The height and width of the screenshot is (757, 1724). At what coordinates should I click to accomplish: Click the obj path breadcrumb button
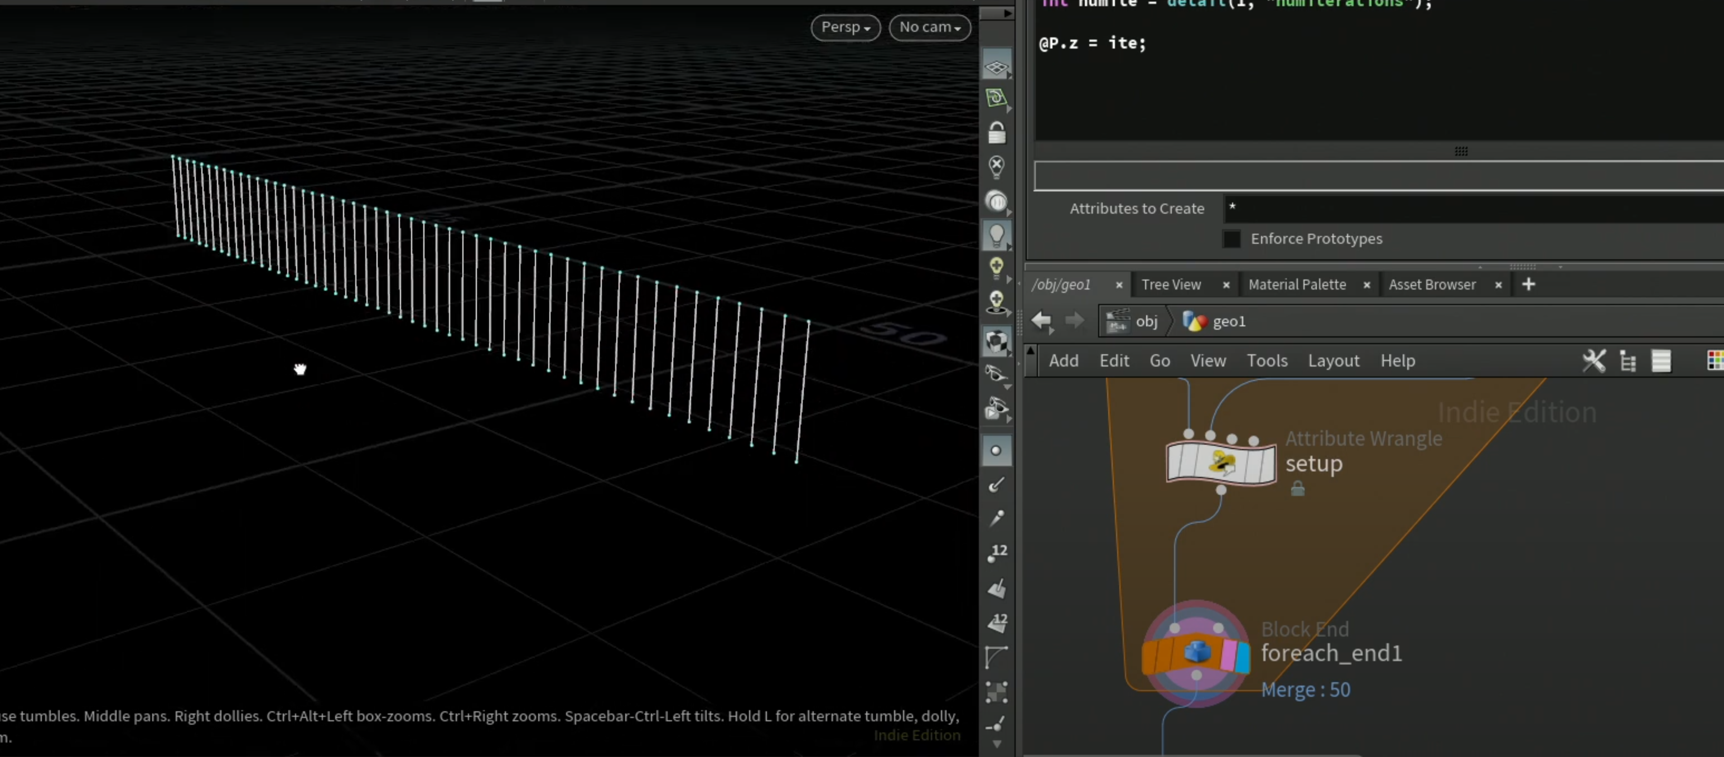1133,321
